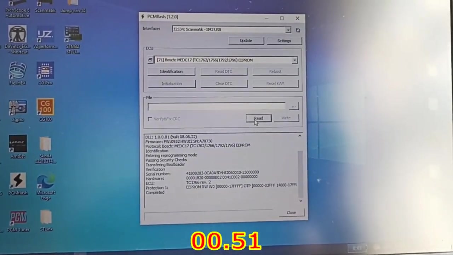Select the 'Completed' log line
Viewport: 453px width, 255px height.
tap(155, 192)
